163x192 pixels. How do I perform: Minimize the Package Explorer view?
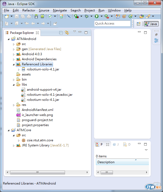tap(80, 32)
